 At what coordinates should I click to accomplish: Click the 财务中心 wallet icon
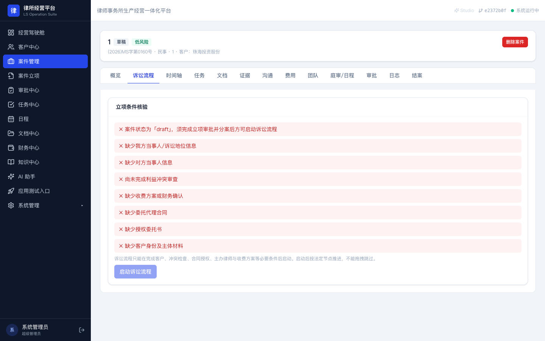click(x=11, y=148)
